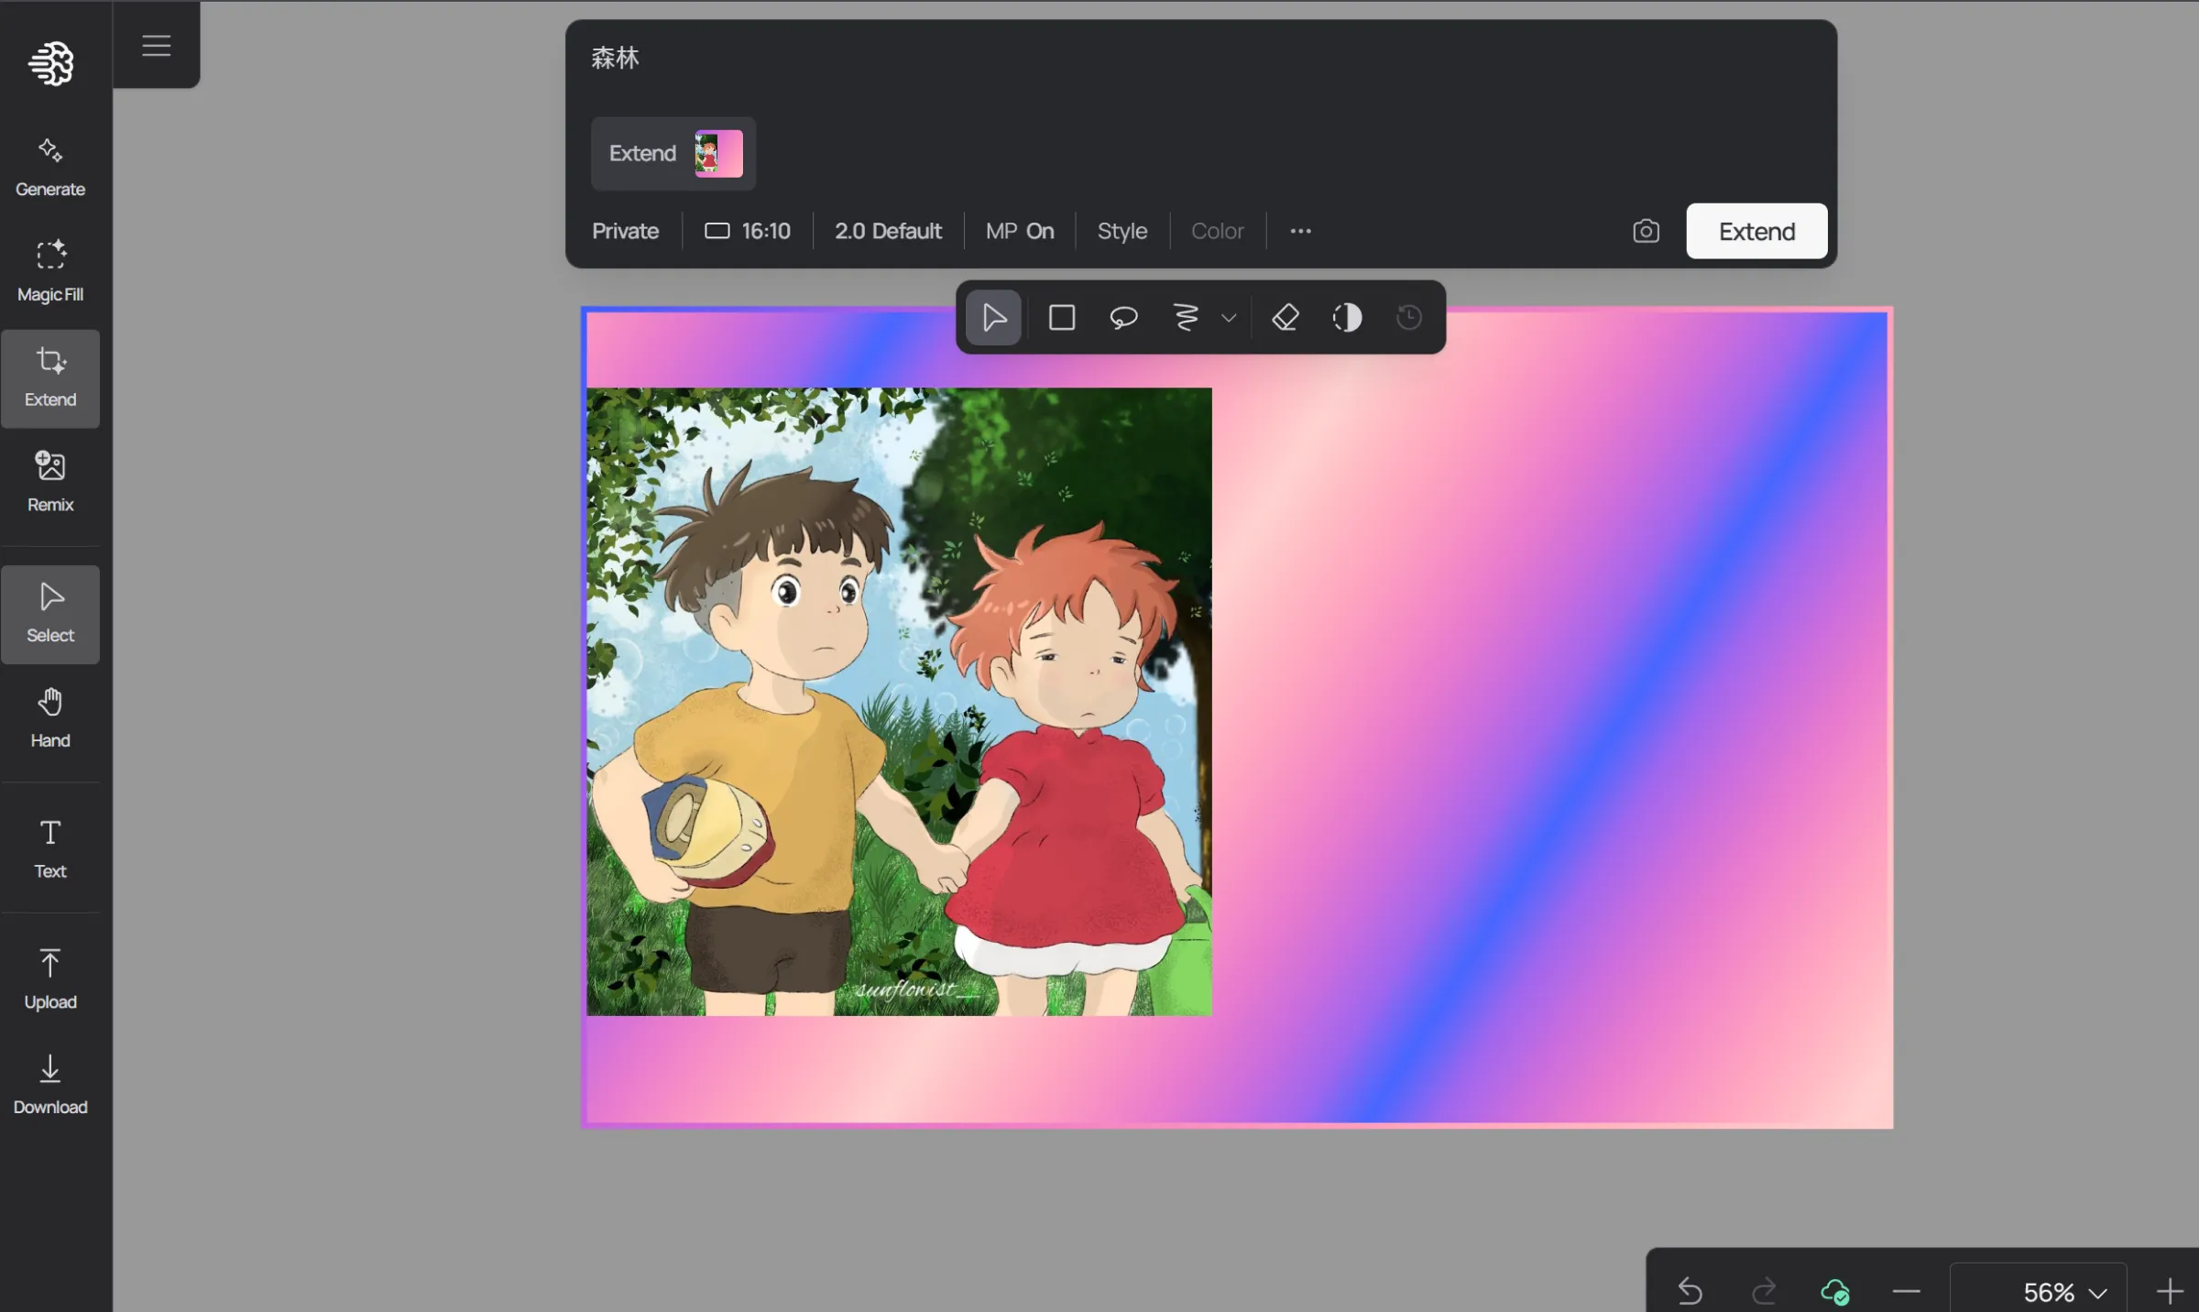Activate the Select tool in sidebar
The width and height of the screenshot is (2199, 1312).
coord(50,614)
